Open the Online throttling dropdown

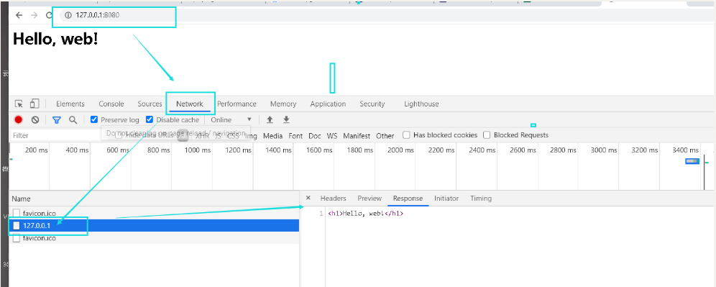[231, 119]
